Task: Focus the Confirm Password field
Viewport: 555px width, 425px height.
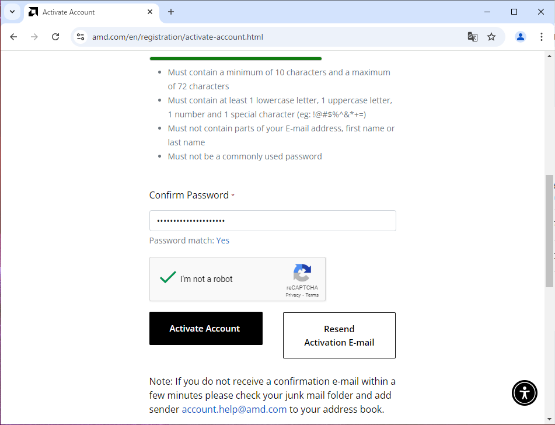Action: coord(273,221)
